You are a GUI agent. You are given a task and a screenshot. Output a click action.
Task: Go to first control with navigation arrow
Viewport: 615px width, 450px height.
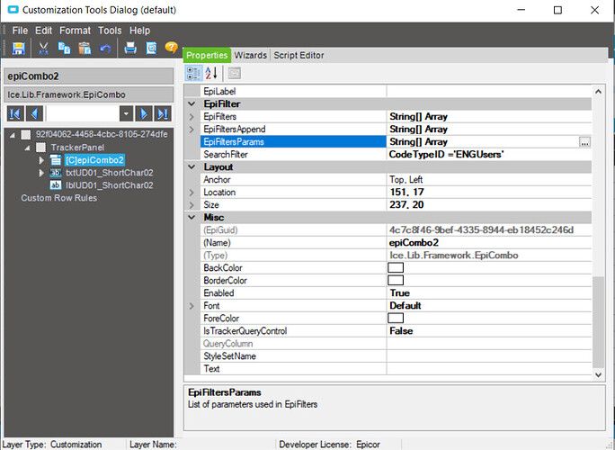pyautogui.click(x=15, y=114)
